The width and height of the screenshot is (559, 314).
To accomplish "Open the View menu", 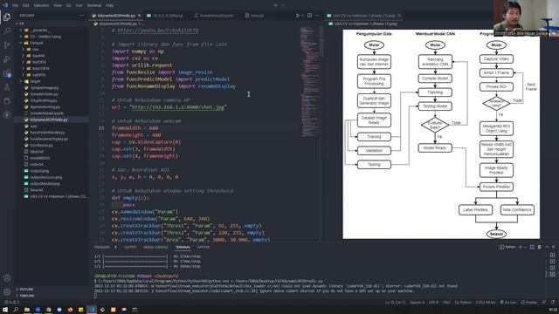I will point(58,5).
